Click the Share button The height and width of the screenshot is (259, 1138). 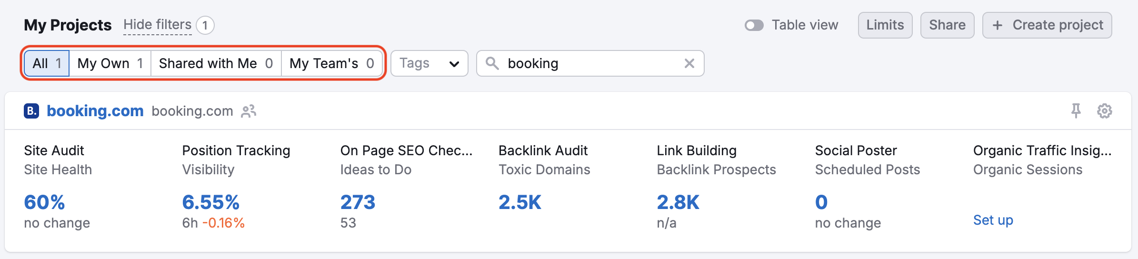(x=948, y=25)
